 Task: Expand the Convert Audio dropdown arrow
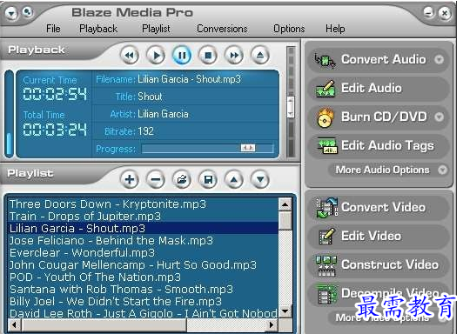tap(440, 60)
